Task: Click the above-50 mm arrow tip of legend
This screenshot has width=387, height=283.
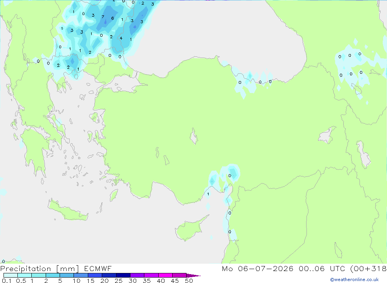Action: tap(193, 275)
